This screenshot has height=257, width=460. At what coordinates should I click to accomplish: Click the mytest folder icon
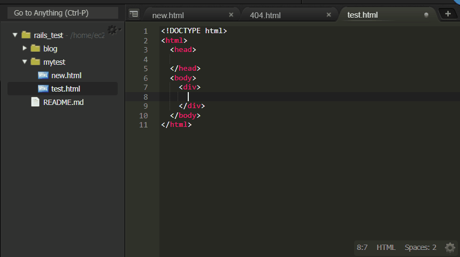[35, 62]
